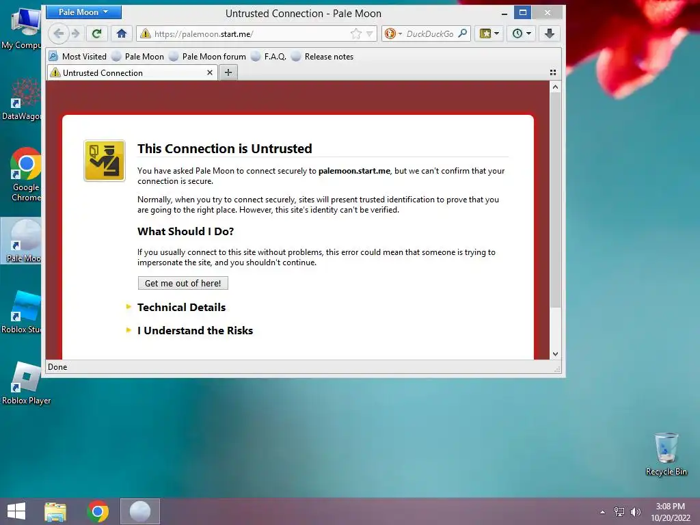
Task: Open the DuckDuckGo search engine selector
Action: [393, 33]
